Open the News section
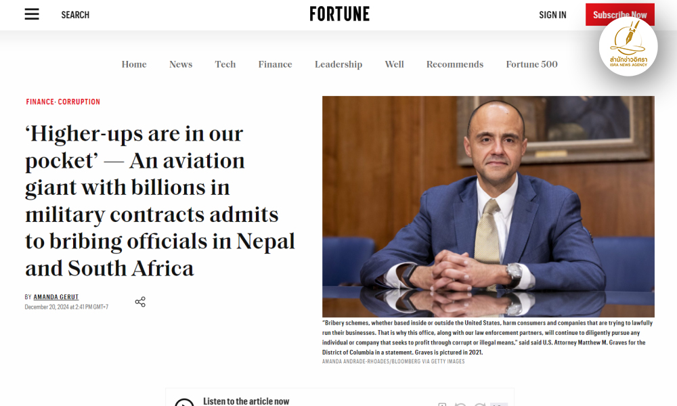677x406 pixels. (x=181, y=64)
